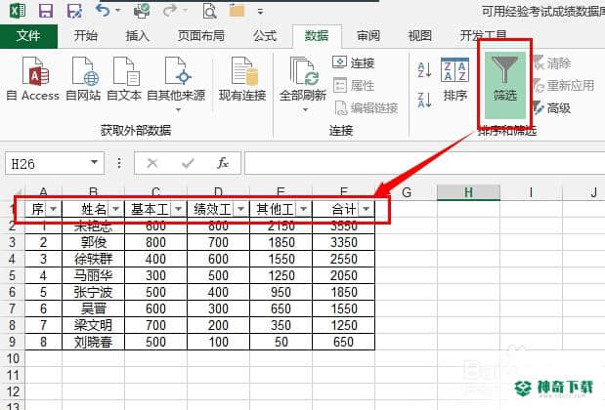Viewport: 605px width, 410px height.
Task: Save the workbook with the floppy icon
Action: 46,11
